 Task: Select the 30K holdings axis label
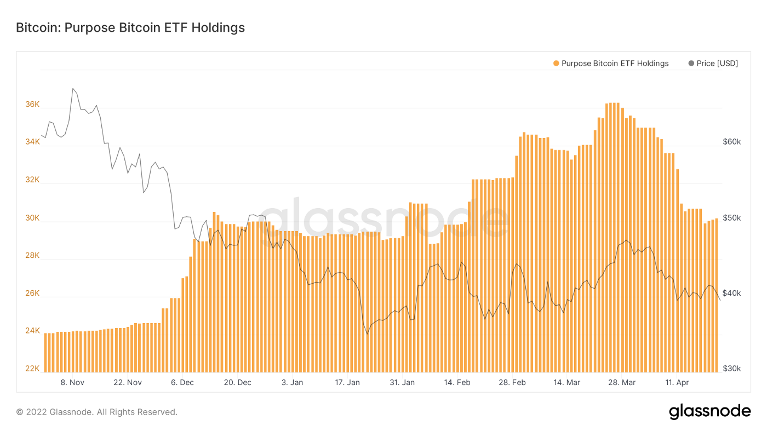point(32,218)
